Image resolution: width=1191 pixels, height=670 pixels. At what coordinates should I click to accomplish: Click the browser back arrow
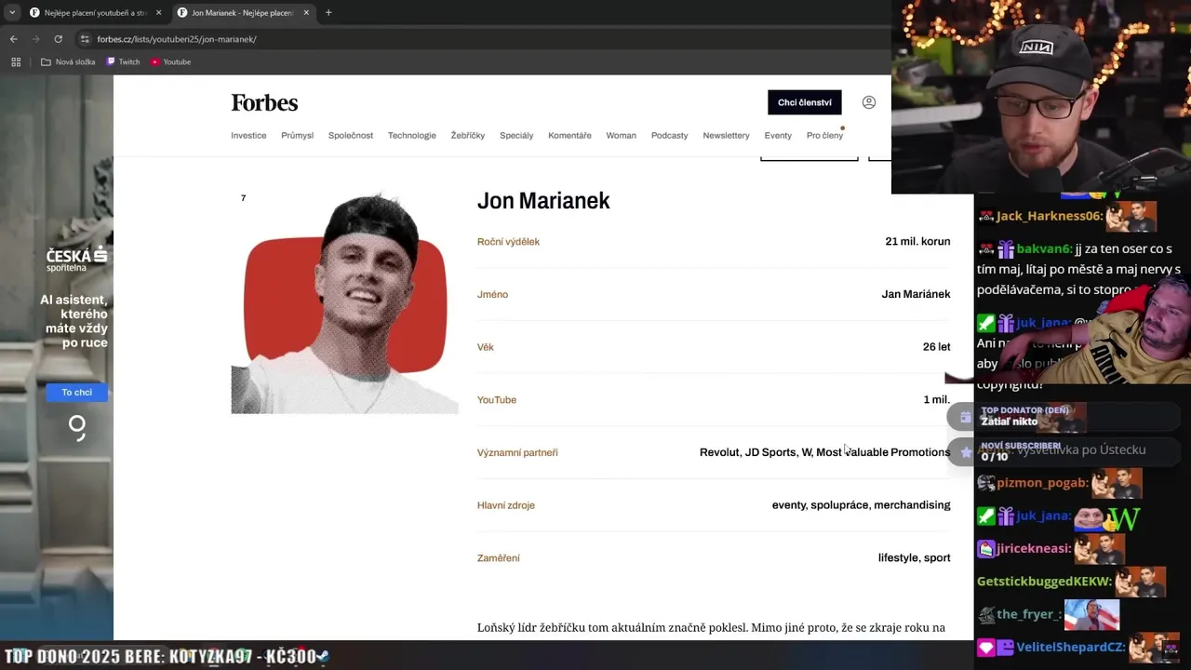(x=13, y=39)
